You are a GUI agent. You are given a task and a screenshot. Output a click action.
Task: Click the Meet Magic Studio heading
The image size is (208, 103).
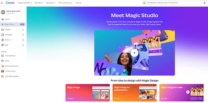pyautogui.click(x=135, y=15)
